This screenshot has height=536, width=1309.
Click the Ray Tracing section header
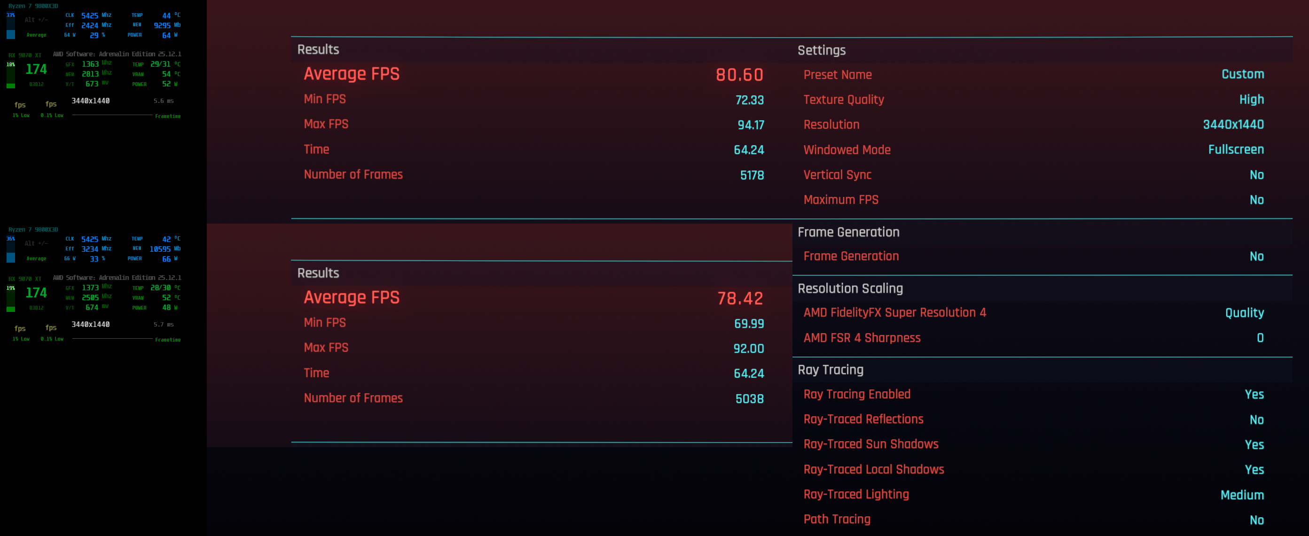tap(831, 370)
